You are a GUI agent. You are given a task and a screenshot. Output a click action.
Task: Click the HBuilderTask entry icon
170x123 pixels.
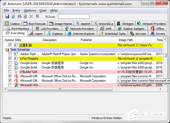[x=16, y=72]
